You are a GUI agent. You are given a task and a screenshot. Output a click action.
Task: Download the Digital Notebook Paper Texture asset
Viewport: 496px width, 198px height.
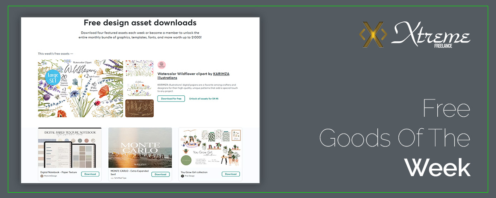coord(90,174)
